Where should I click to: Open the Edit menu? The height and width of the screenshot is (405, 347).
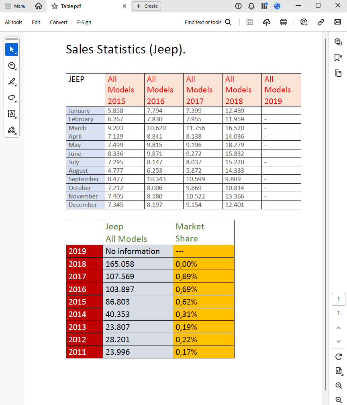[x=36, y=22]
